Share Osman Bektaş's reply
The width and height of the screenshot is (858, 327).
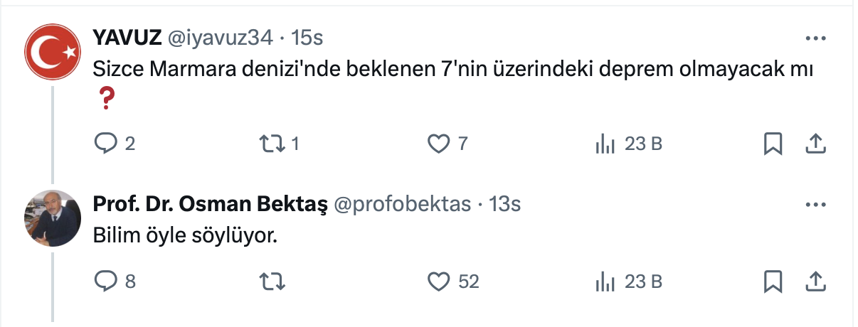pyautogui.click(x=815, y=282)
